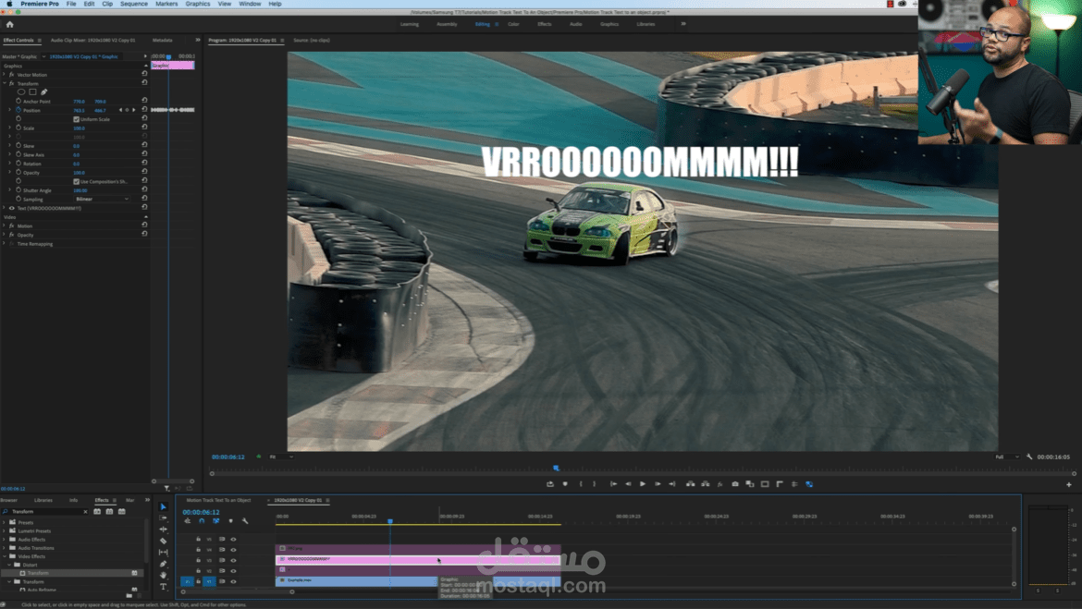Collapse Video Effects folder
Viewport: 1082px width, 609px height.
(x=4, y=556)
